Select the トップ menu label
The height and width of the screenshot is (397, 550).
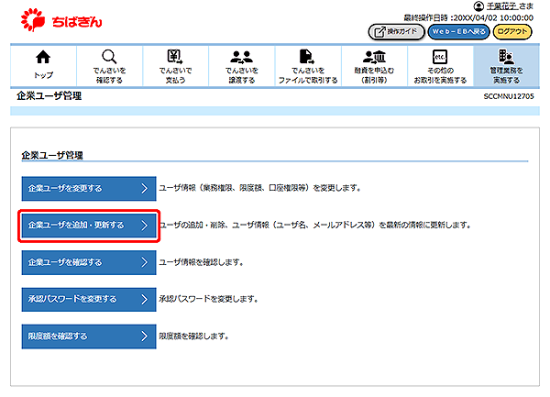click(43, 75)
